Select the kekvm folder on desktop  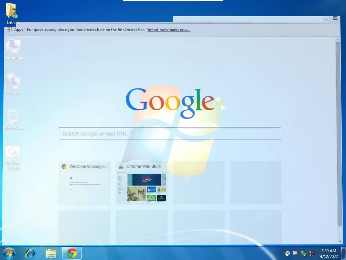tap(13, 14)
